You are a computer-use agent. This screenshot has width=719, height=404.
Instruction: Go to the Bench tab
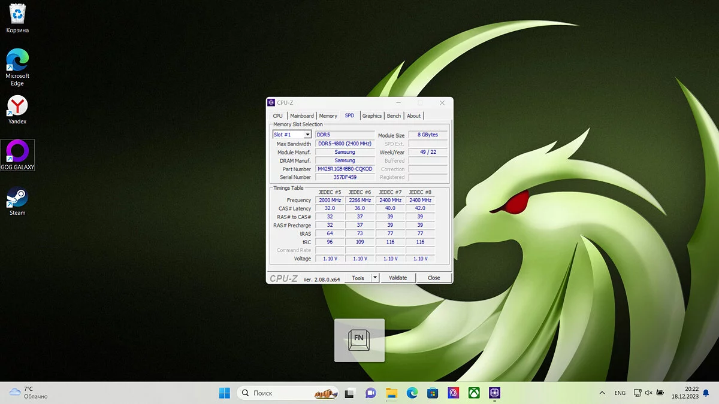pos(394,116)
